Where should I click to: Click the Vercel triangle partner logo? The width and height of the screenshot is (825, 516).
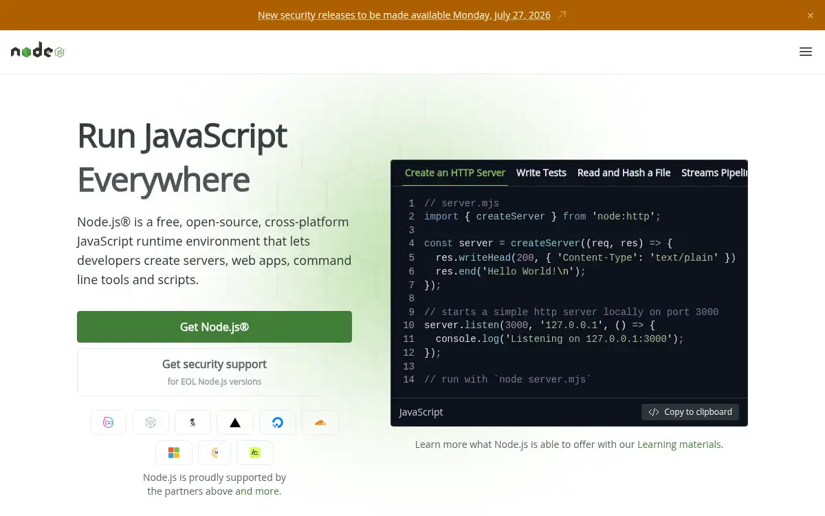[x=235, y=422]
